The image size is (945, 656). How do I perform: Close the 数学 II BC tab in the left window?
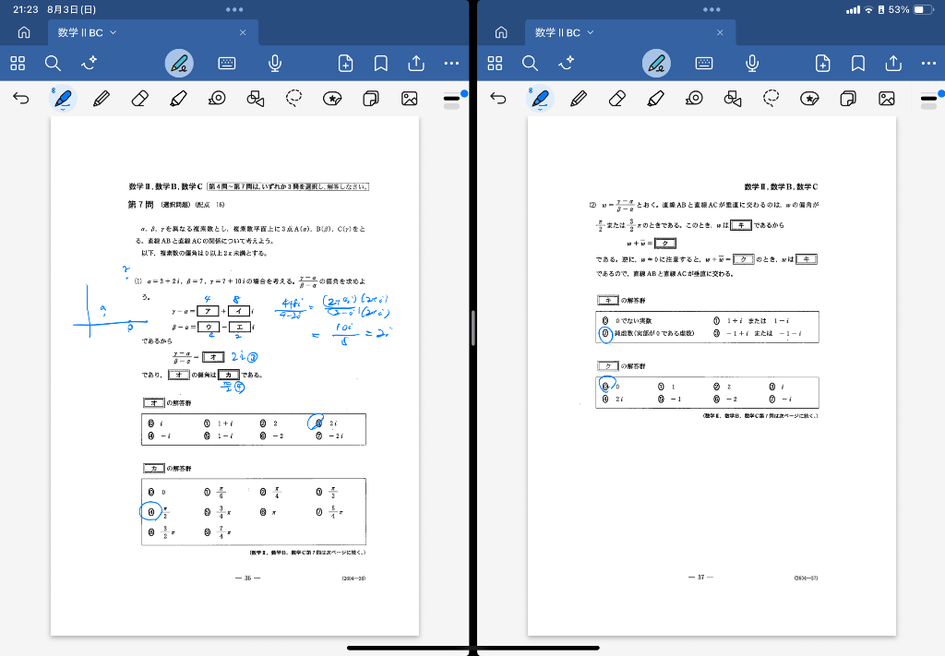pyautogui.click(x=243, y=32)
